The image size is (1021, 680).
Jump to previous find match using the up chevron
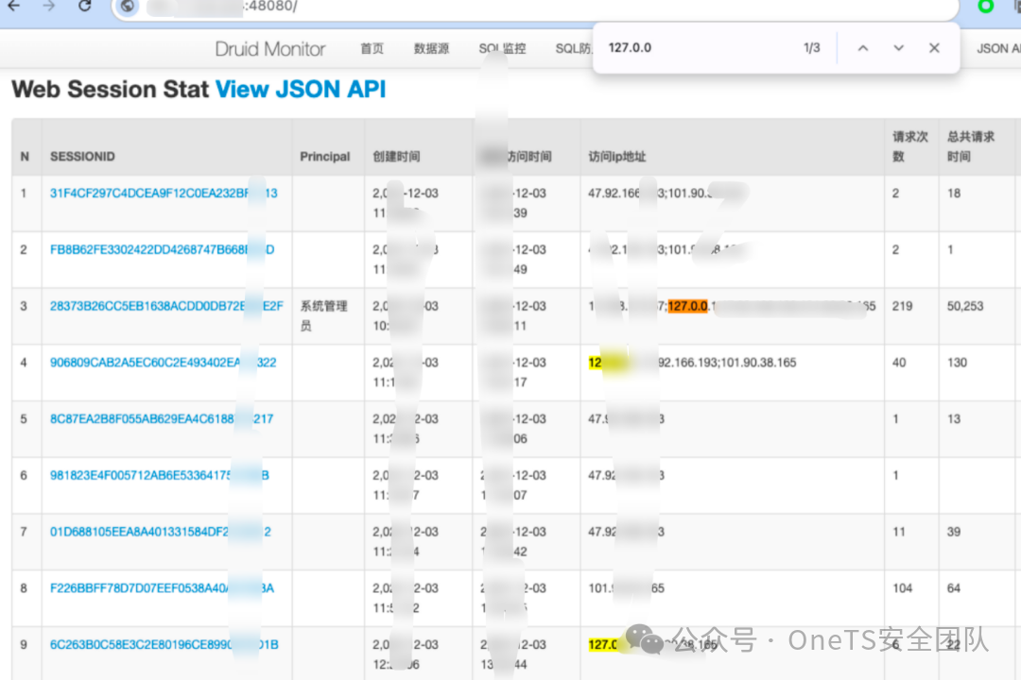[863, 48]
